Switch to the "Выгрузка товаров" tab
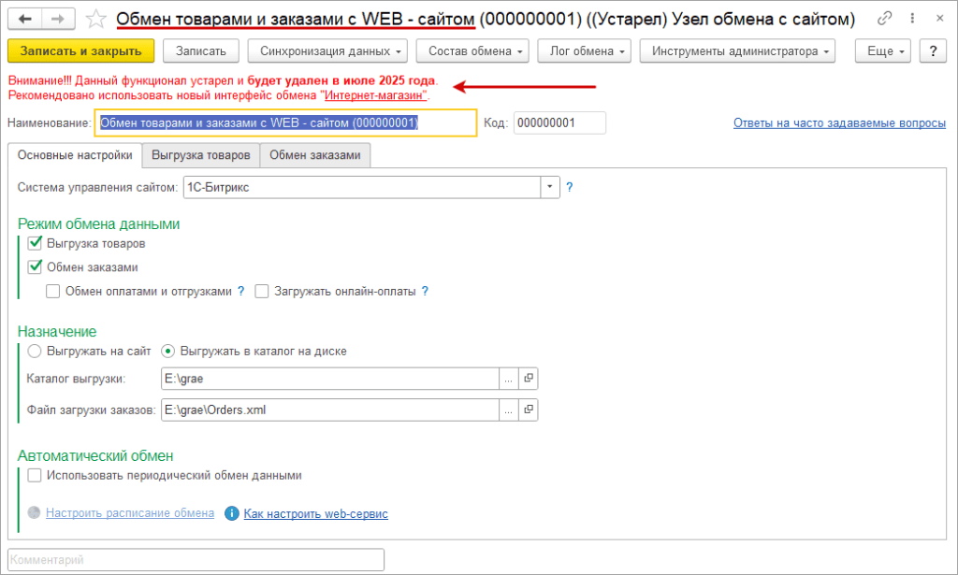This screenshot has width=958, height=575. 200,155
